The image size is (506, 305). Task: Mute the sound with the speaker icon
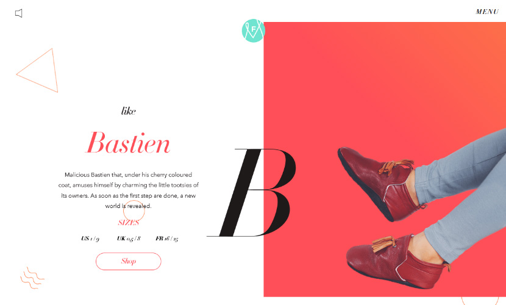point(19,13)
